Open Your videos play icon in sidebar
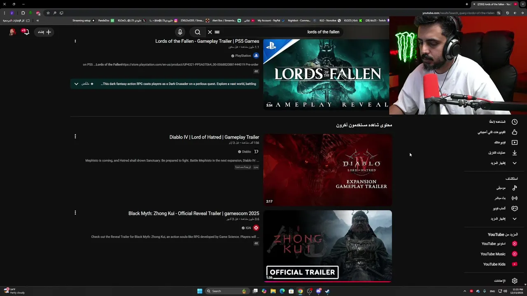 [515, 143]
